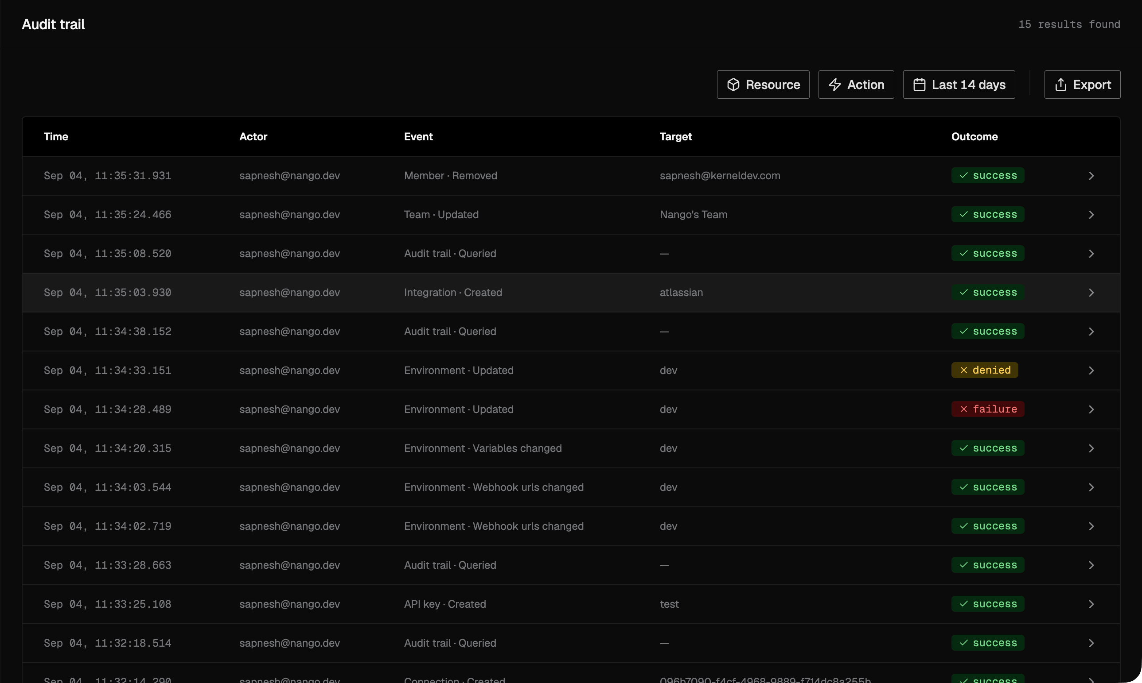The image size is (1142, 683).
Task: Click the Actor column header
Action: click(253, 137)
